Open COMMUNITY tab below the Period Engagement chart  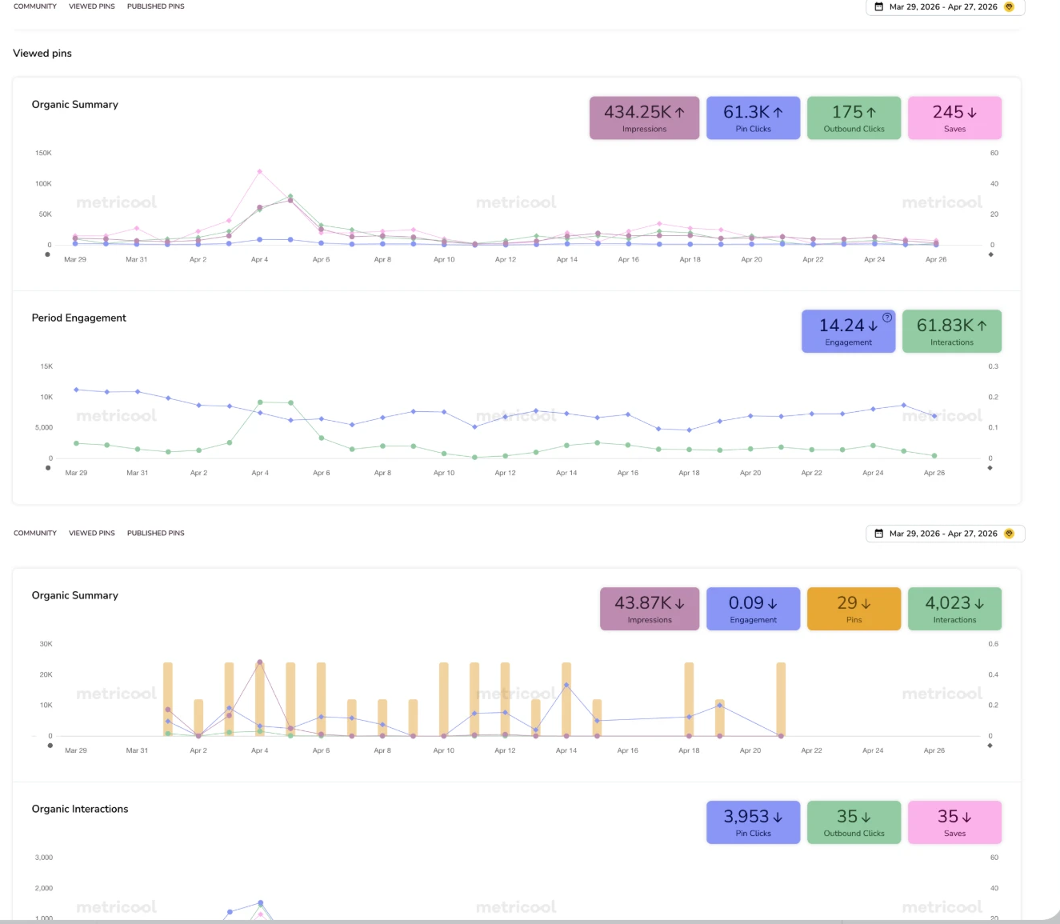pos(35,533)
